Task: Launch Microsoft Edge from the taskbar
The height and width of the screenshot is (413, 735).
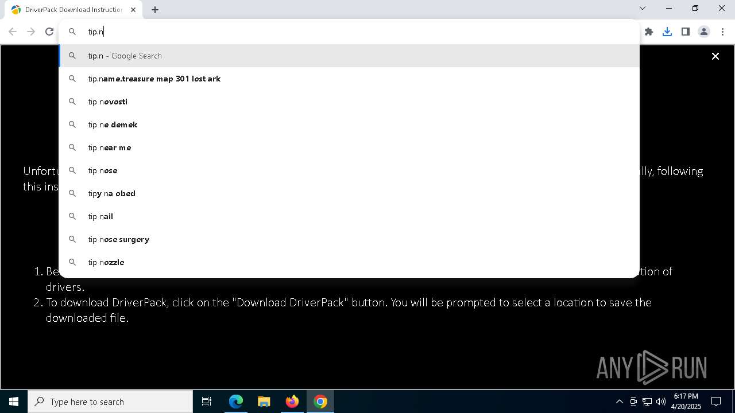Action: coord(236,402)
